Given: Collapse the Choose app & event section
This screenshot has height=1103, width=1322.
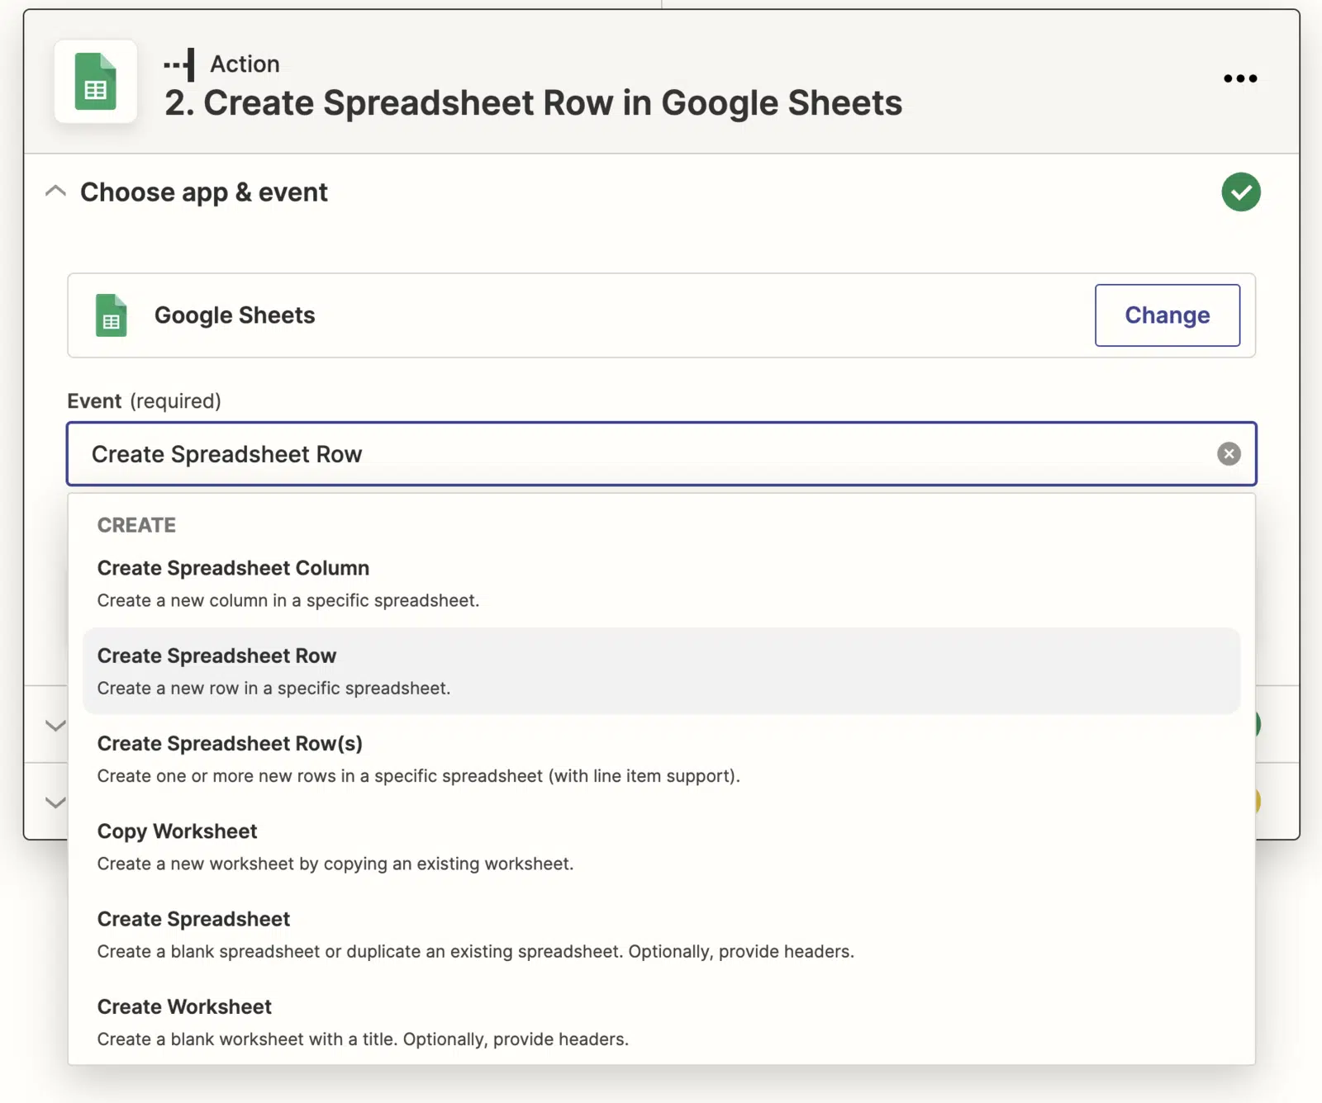Looking at the screenshot, I should (x=55, y=192).
